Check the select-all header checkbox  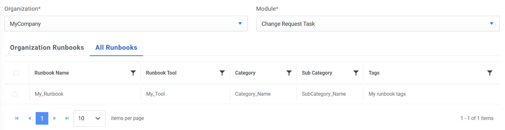(16, 73)
